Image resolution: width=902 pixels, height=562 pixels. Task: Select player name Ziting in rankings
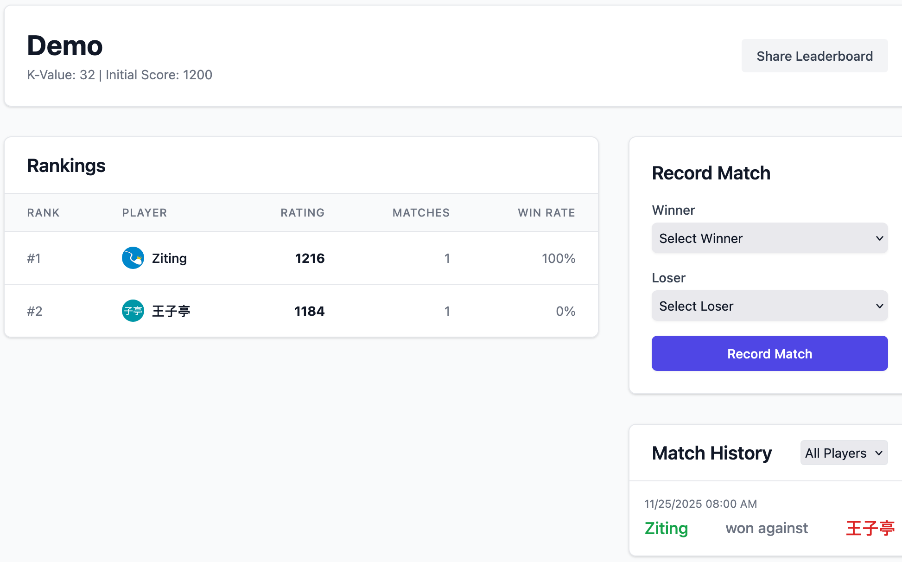(169, 258)
